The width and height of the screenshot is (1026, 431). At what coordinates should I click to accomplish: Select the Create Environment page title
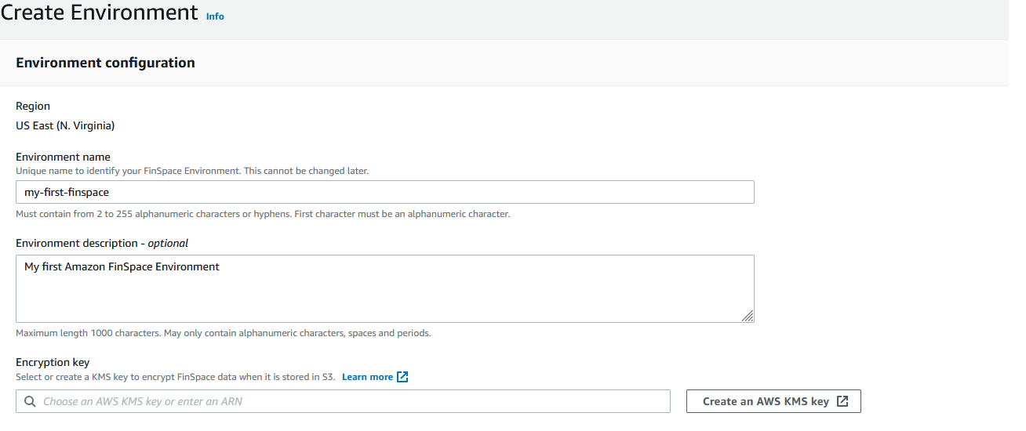(100, 13)
